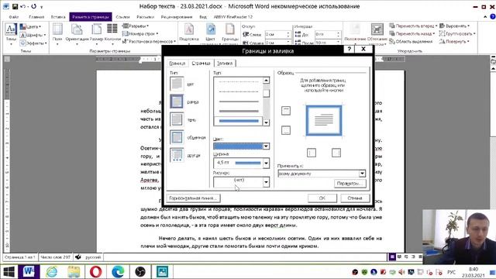The width and height of the screenshot is (496, 279).
Task: Select the тень (shadow) border setting
Action: [177, 119]
